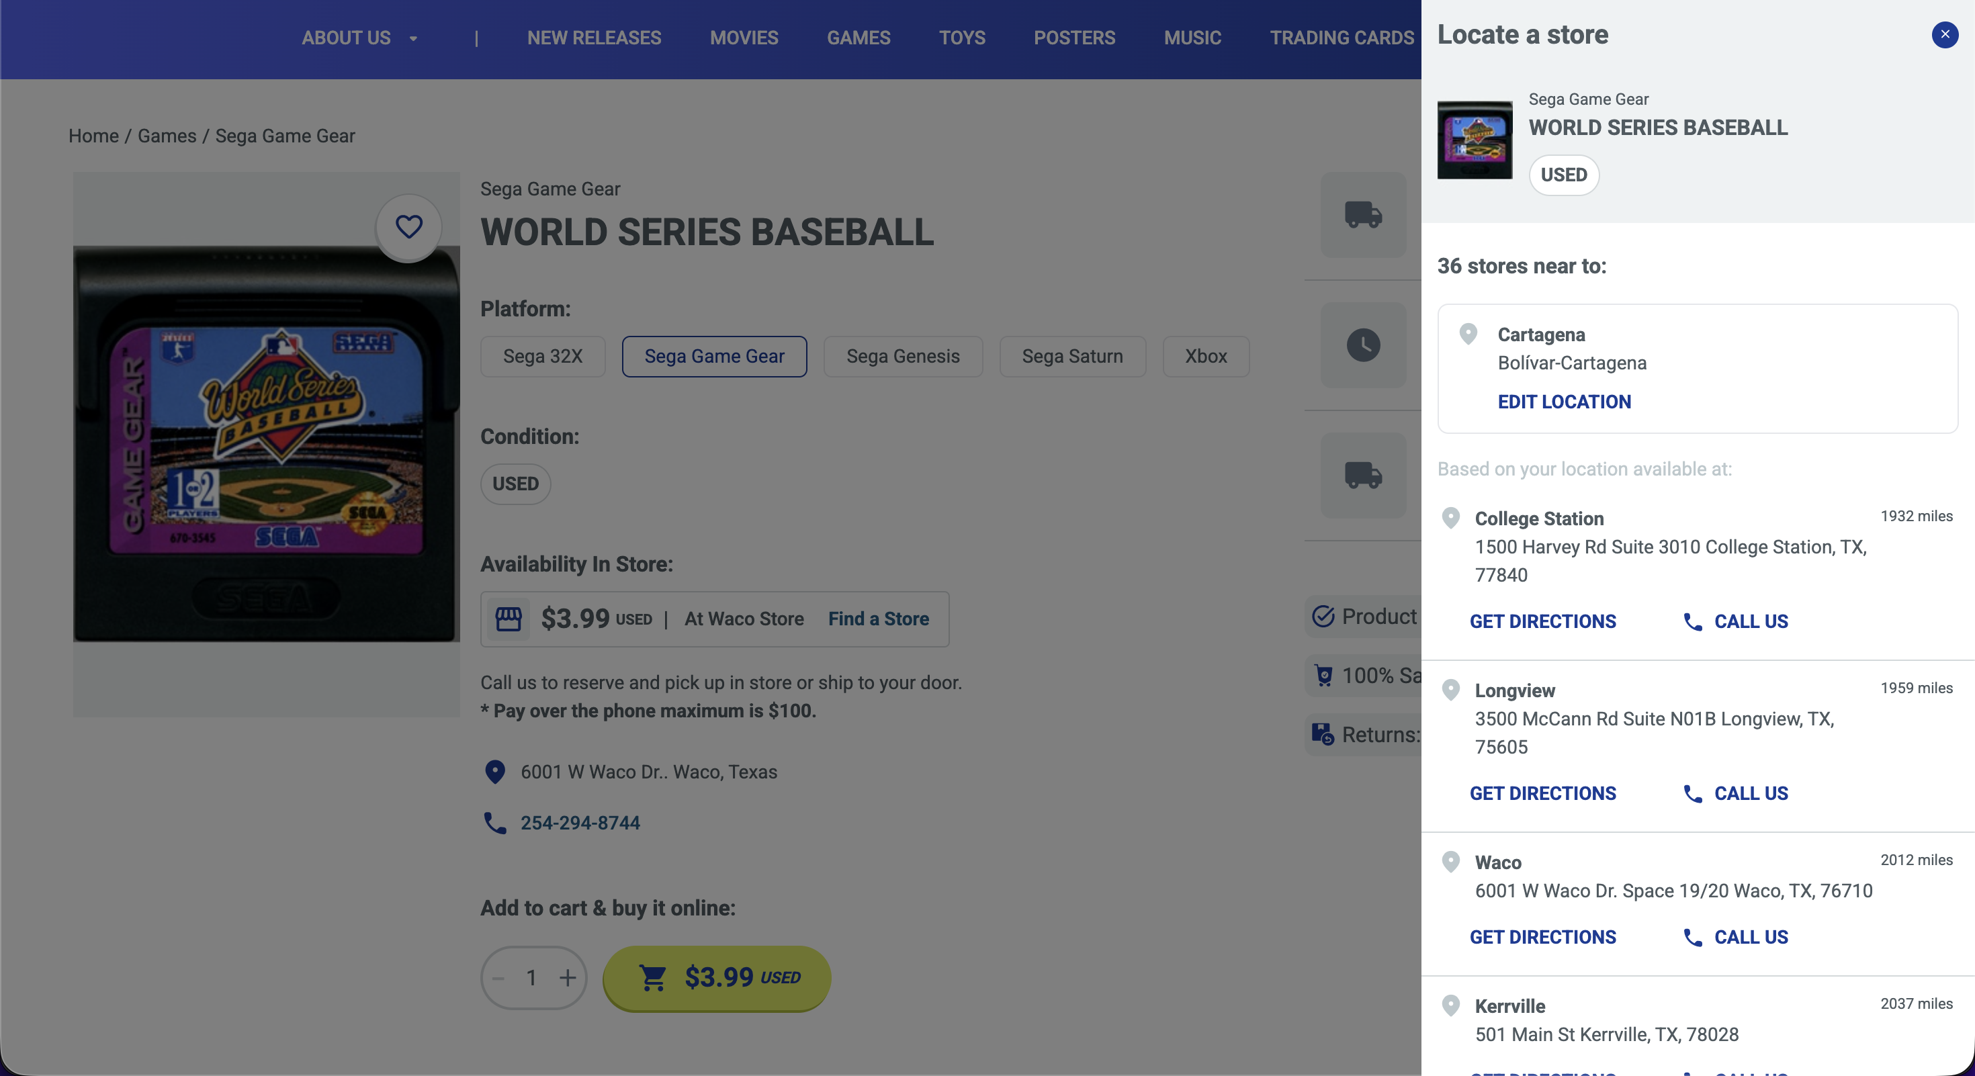
Task: Add World Series Baseball to wishlist heart
Action: (408, 227)
